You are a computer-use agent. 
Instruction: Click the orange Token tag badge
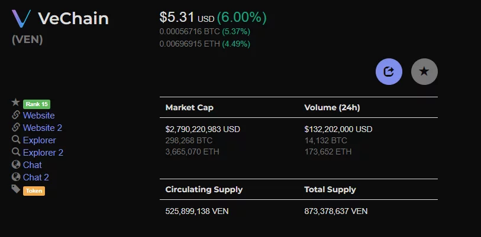[x=34, y=191]
